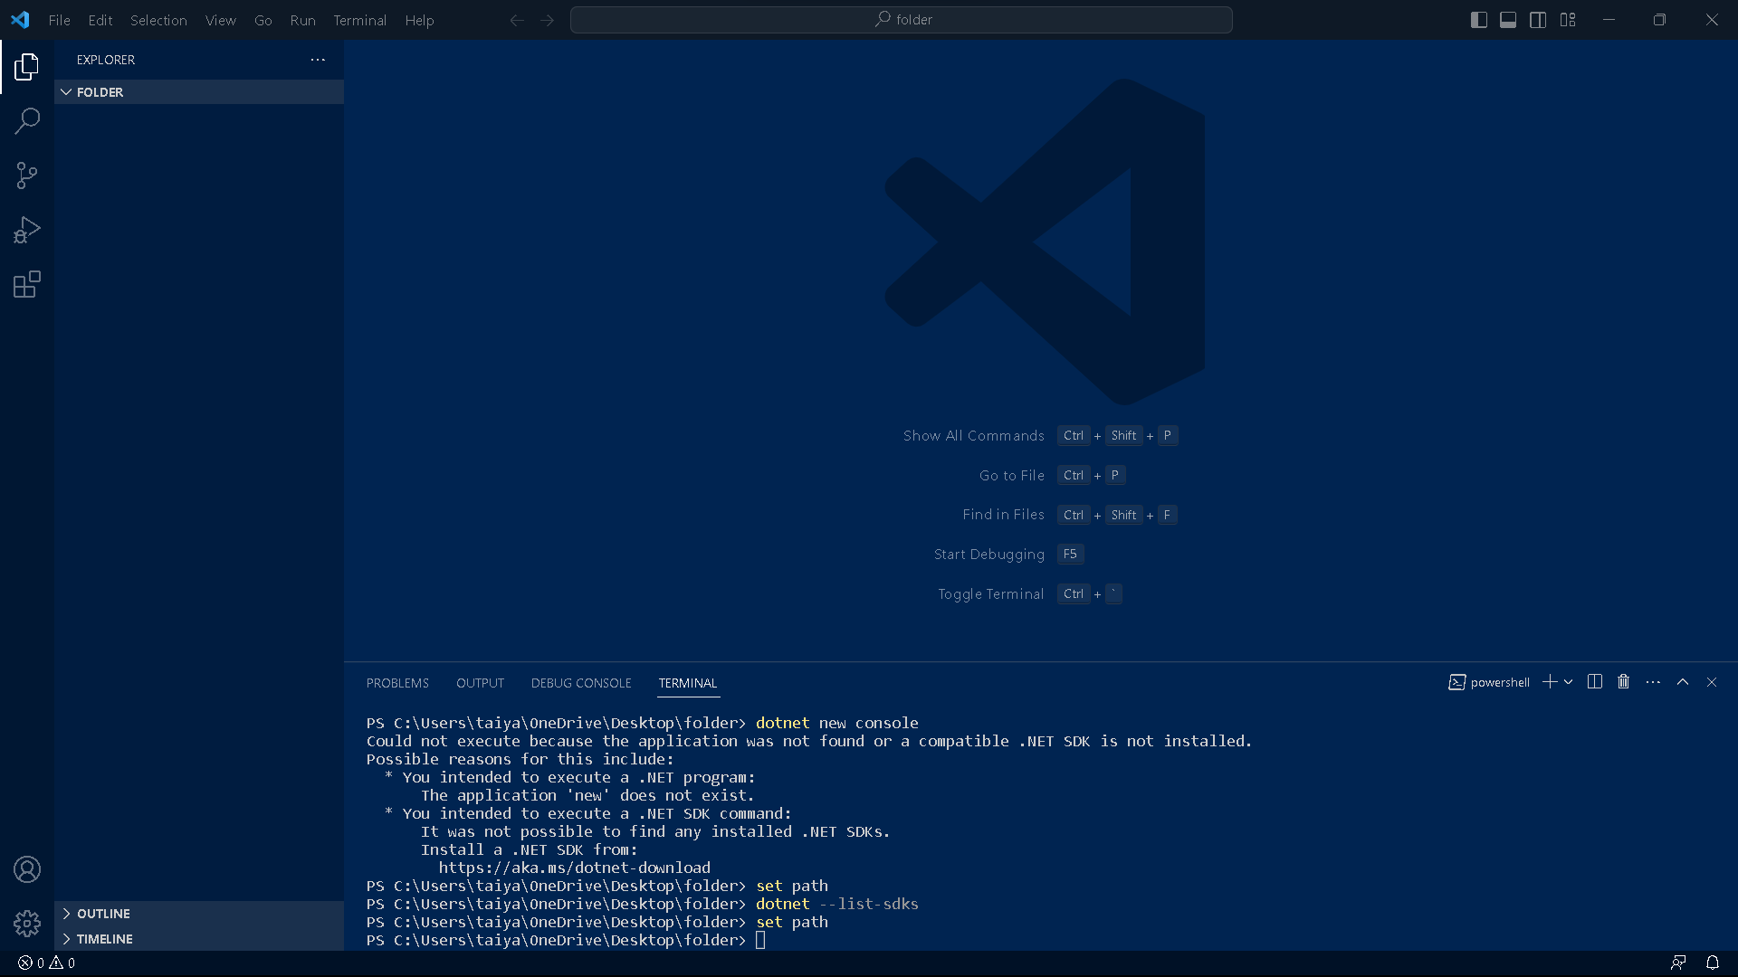Open the Terminal menu

[359, 20]
